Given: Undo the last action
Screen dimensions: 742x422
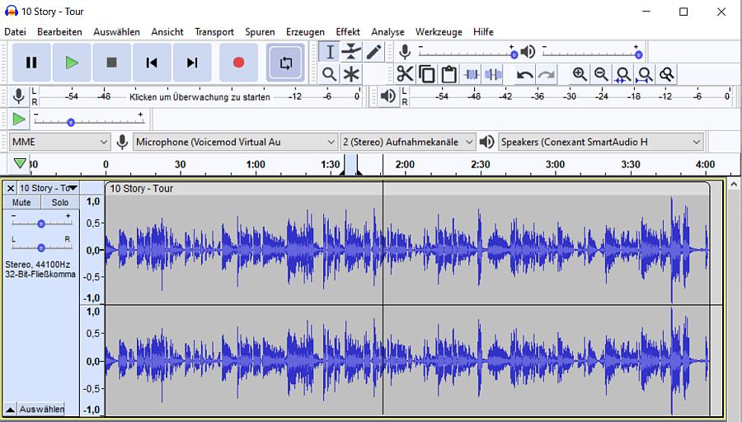Looking at the screenshot, I should 524,74.
